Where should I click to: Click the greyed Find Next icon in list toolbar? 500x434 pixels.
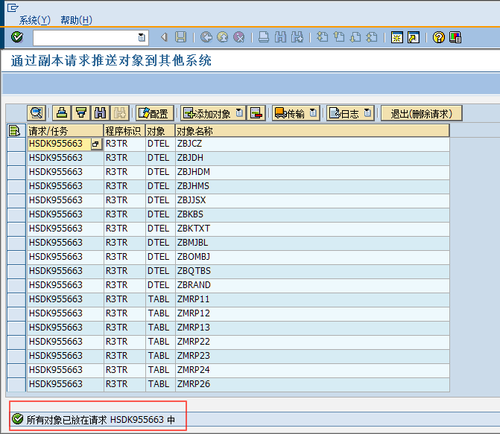(120, 113)
